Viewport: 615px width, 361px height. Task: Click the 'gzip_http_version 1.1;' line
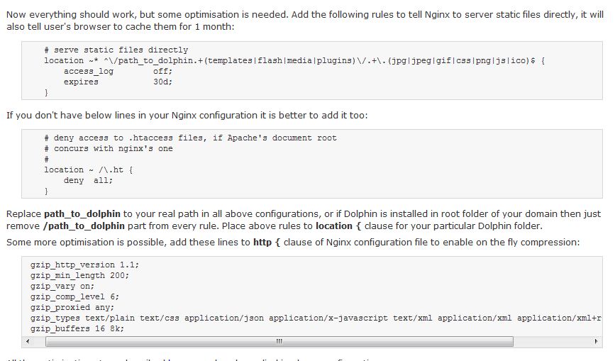pos(84,265)
